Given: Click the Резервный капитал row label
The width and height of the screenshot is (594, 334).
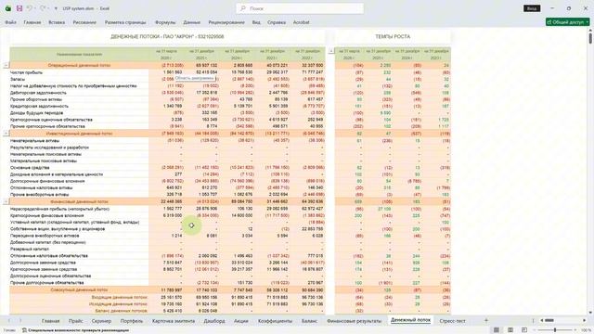Looking at the screenshot, I should (x=30, y=250).
